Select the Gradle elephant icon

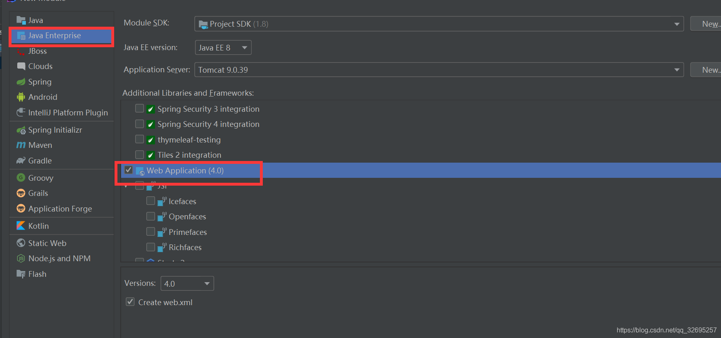click(21, 161)
